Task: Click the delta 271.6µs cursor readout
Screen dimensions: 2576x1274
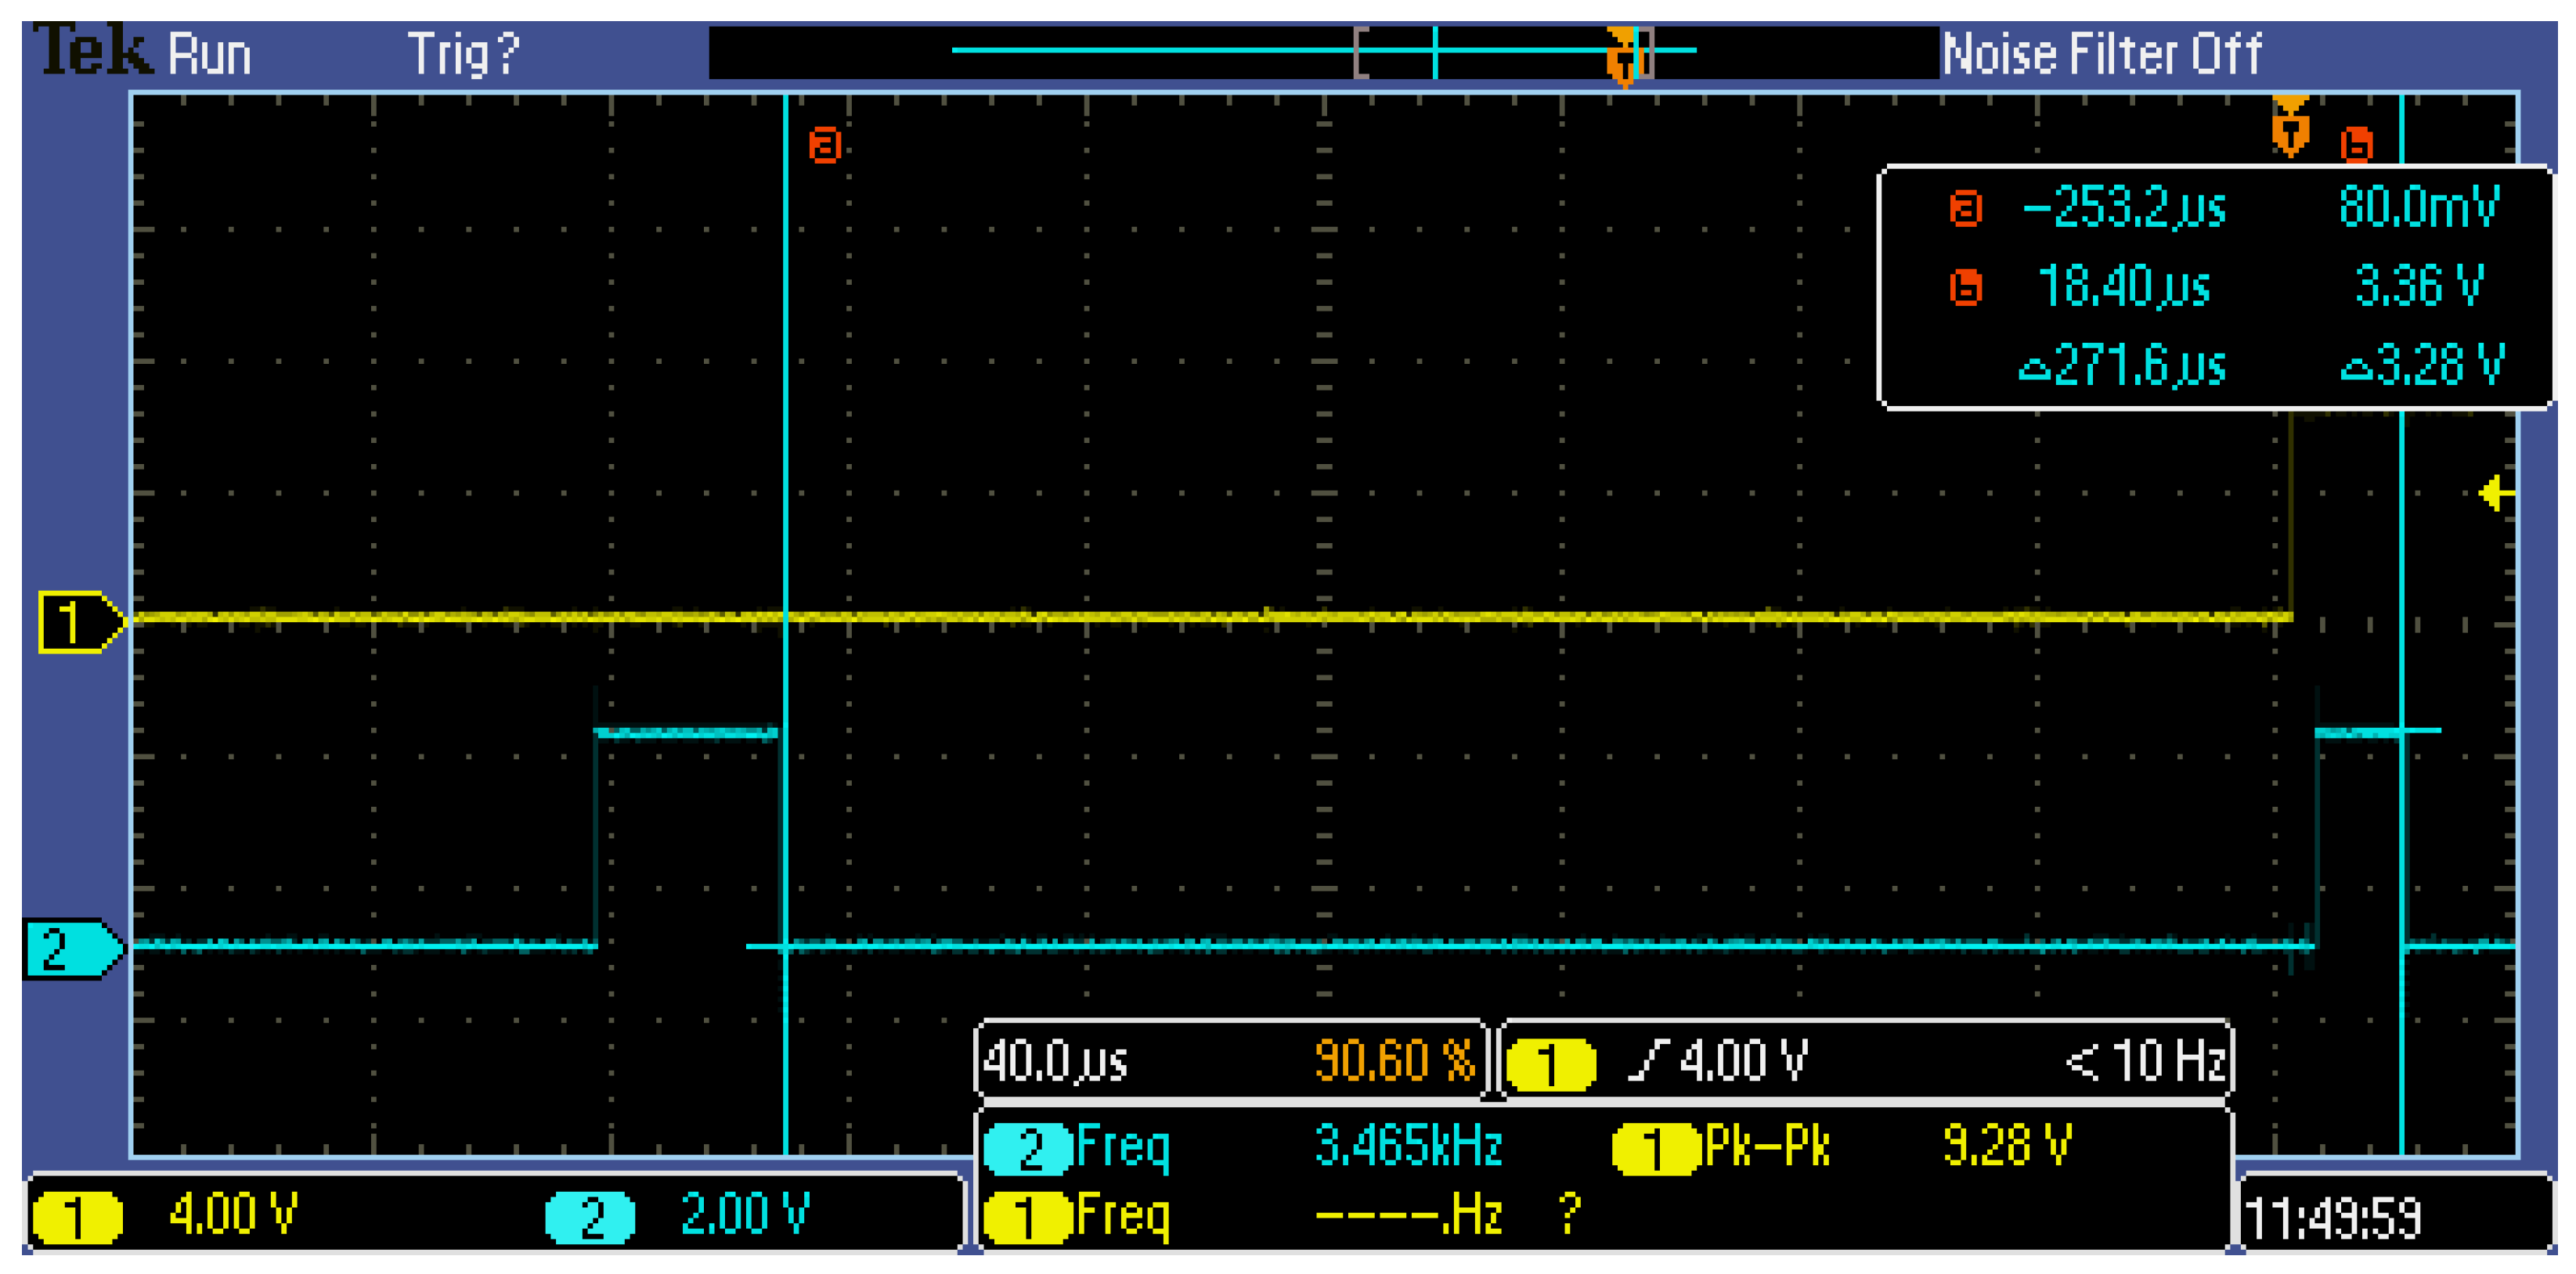Action: pyautogui.click(x=2122, y=365)
